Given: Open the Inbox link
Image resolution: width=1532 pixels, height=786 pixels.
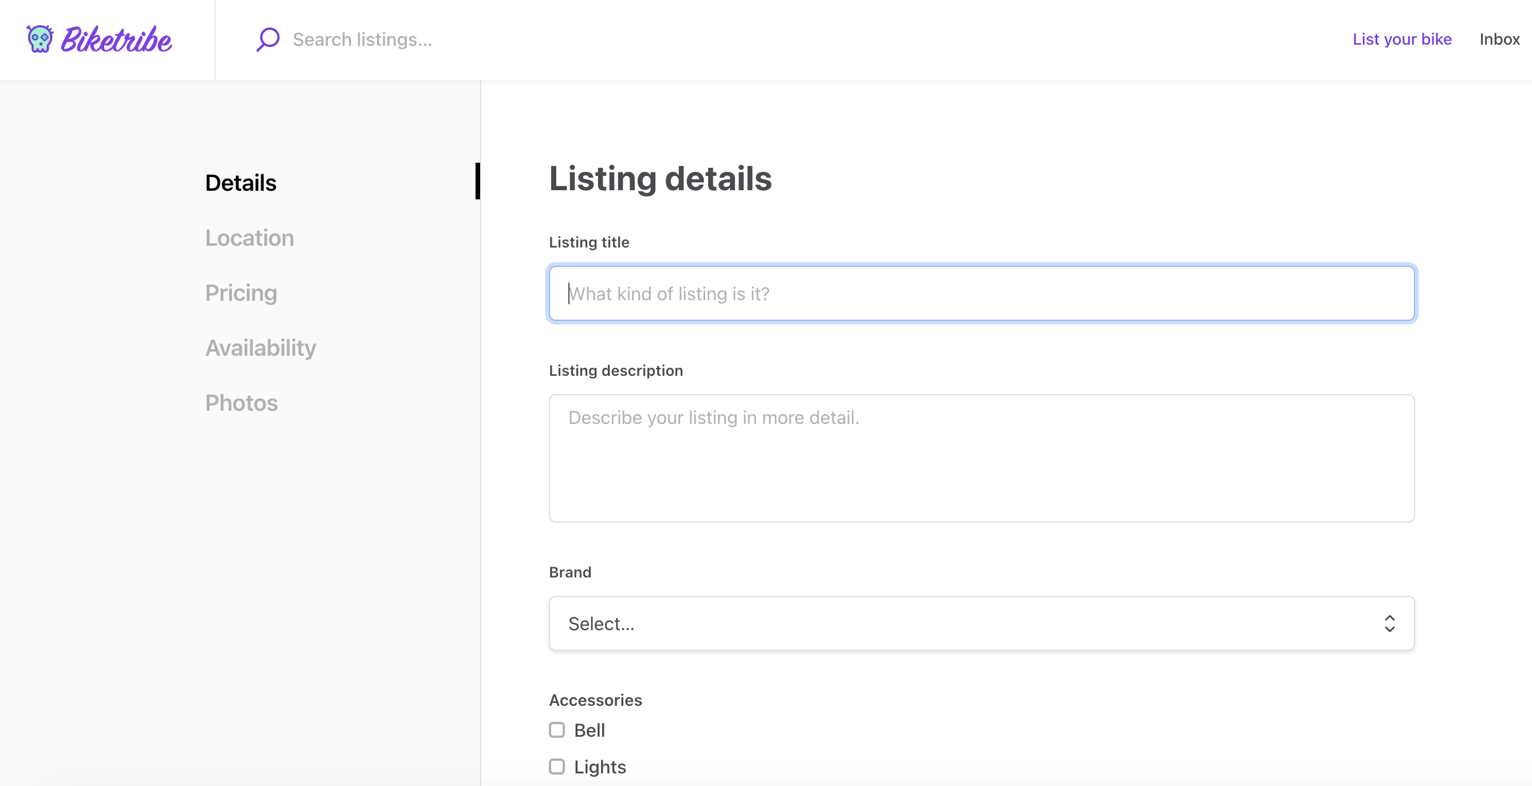Looking at the screenshot, I should (1499, 39).
